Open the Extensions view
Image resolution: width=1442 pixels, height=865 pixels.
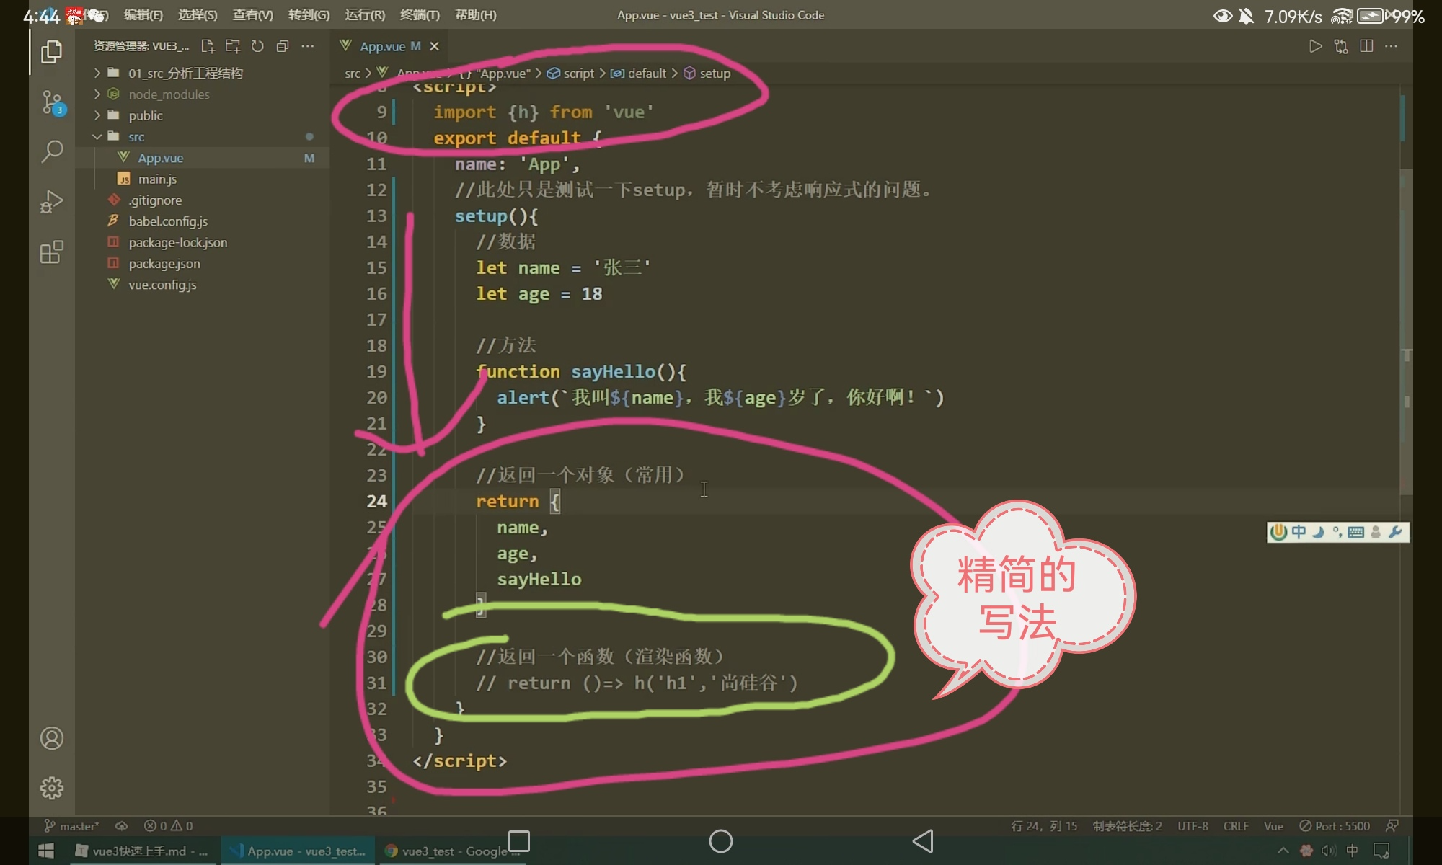pos(51,252)
